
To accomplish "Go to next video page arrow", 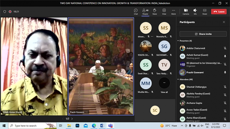I will coord(72,119).
